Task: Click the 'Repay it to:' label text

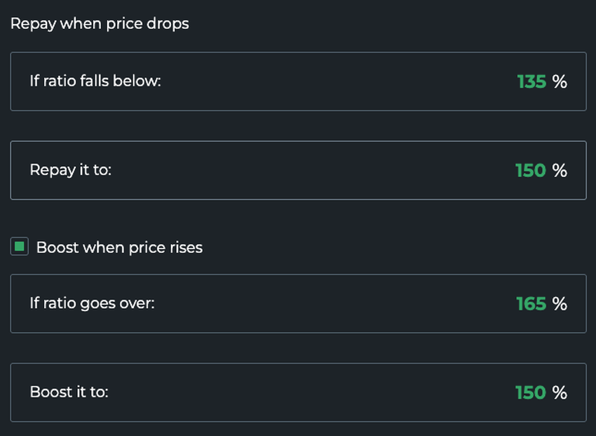Action: point(70,171)
